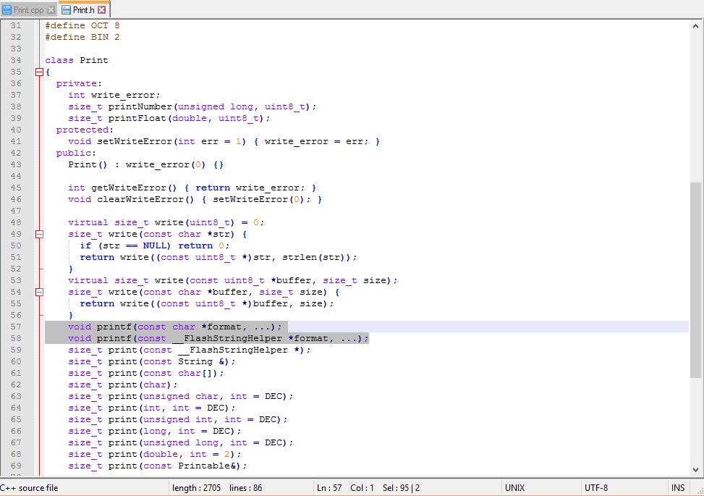Click 'C++ source file' in status bar
Screen dimensions: 704x496
(x=29, y=488)
